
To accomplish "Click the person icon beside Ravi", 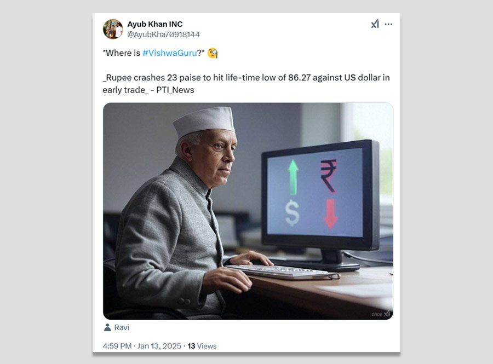I will click(x=107, y=327).
